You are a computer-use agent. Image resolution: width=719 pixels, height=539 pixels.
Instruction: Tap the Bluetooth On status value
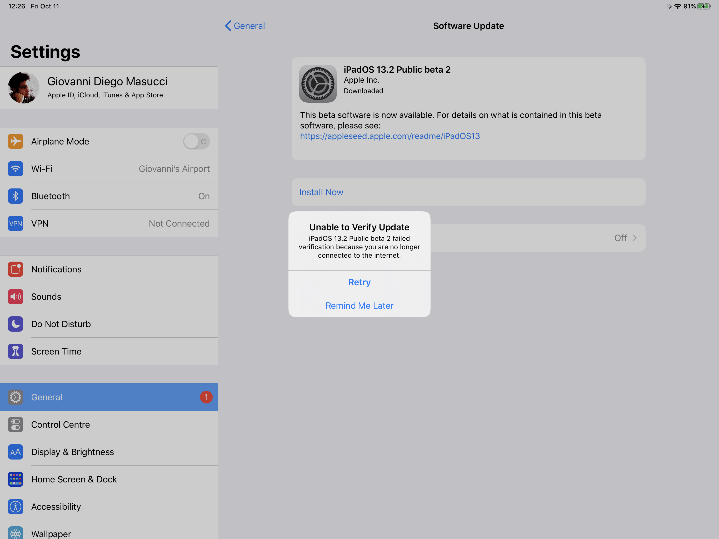coord(204,196)
